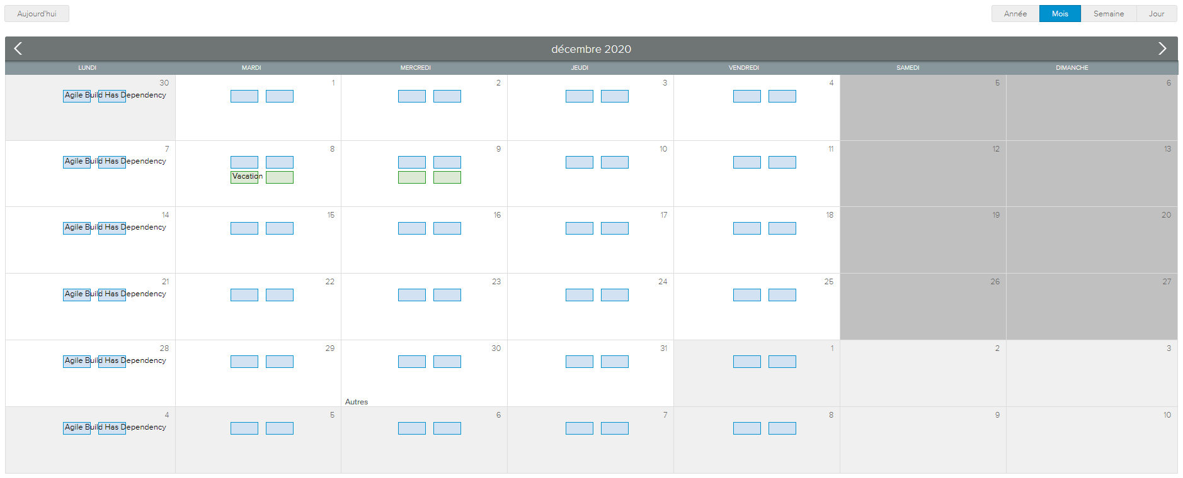Viewport: 1183px width, 478px height.
Task: Select the Saturday December 12 cell
Action: [x=922, y=179]
